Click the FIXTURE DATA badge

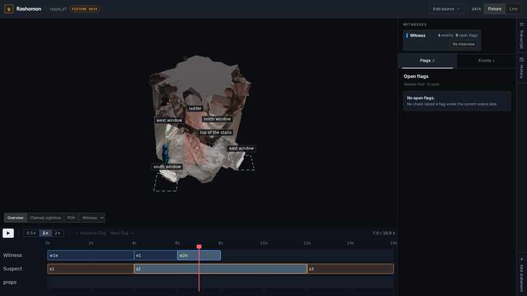coord(84,9)
